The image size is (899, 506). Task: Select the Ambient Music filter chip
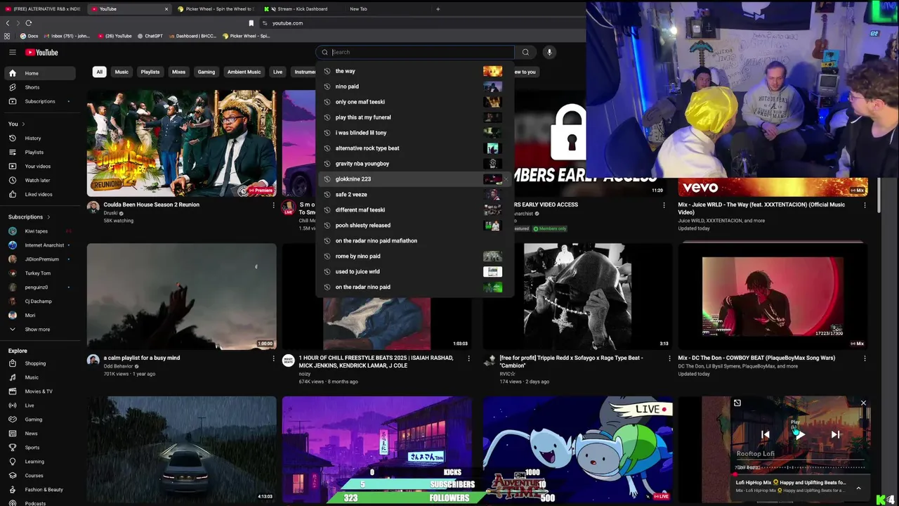click(244, 72)
